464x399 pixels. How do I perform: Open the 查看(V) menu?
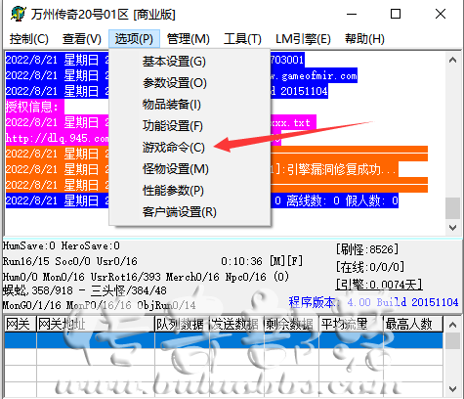click(x=82, y=39)
